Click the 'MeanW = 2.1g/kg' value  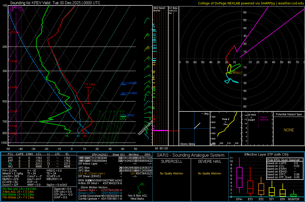pyautogui.click(x=13, y=173)
